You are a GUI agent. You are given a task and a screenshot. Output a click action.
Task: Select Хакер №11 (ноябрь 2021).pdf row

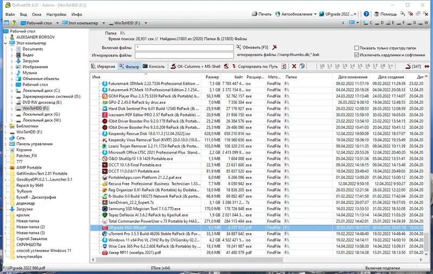tap(257, 252)
